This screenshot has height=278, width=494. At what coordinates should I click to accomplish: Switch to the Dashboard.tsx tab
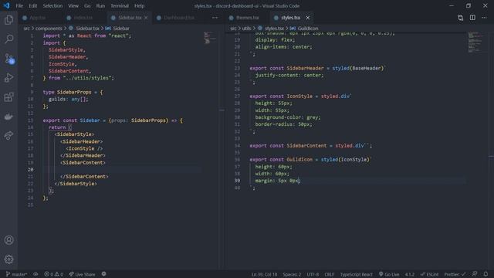click(x=178, y=18)
